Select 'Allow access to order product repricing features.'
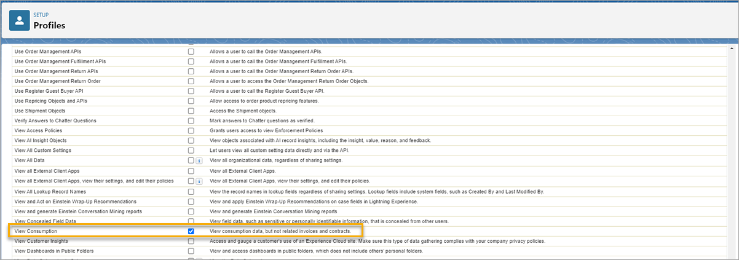Viewport: 739px width, 260px height. point(265,101)
